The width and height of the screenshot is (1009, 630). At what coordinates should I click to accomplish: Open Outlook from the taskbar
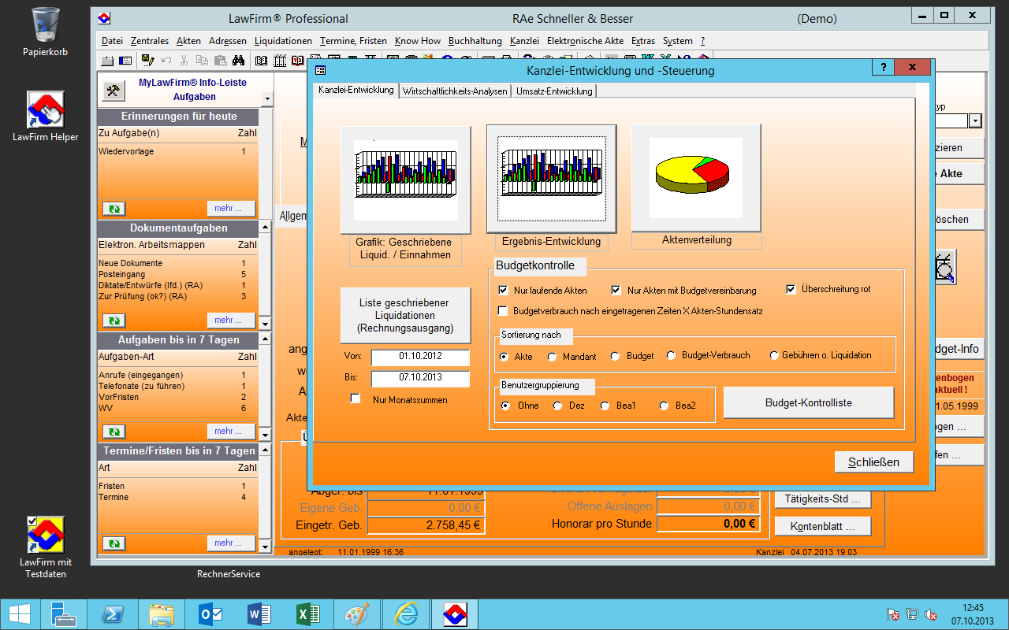210,613
